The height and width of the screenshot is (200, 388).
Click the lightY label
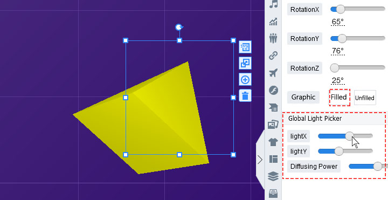click(299, 151)
